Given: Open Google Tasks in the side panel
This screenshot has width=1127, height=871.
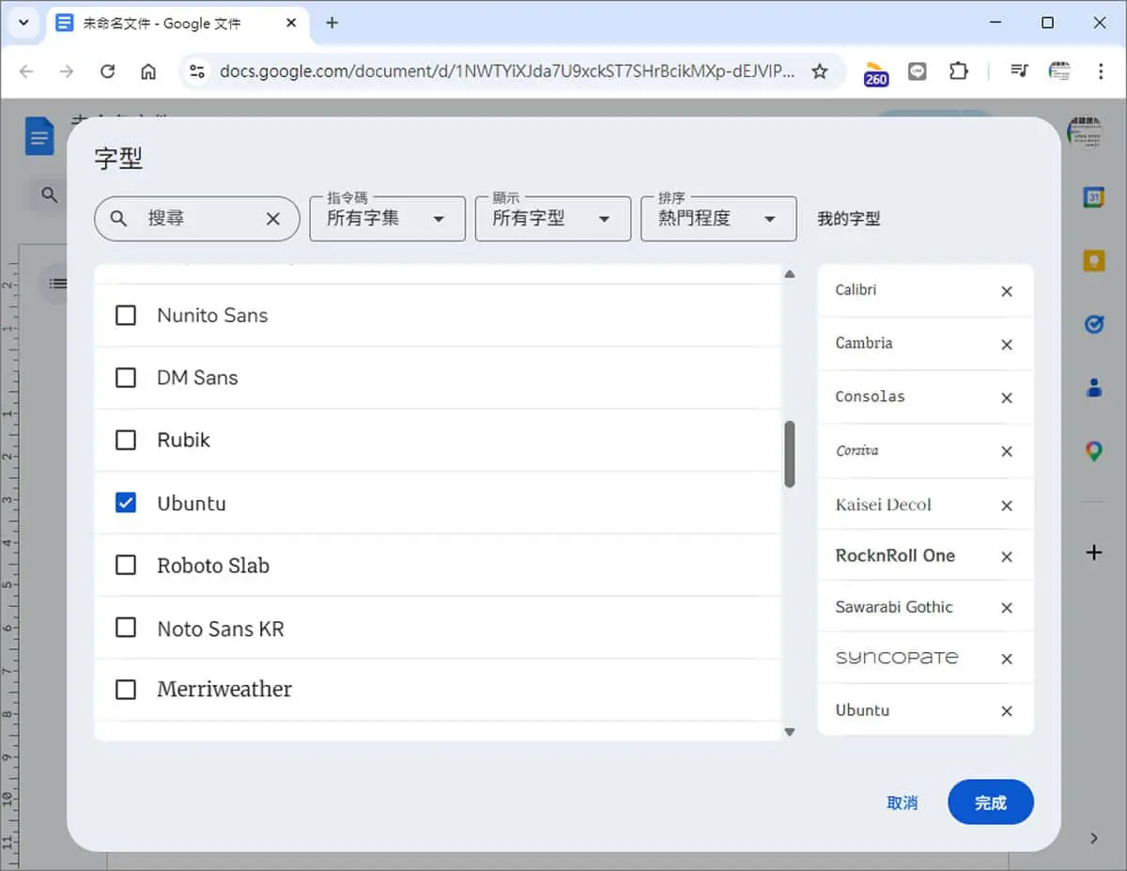Looking at the screenshot, I should coord(1094,324).
